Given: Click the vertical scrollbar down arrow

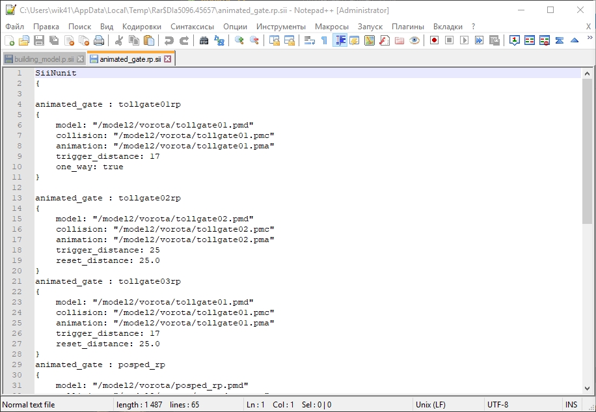Looking at the screenshot, I should (588, 388).
